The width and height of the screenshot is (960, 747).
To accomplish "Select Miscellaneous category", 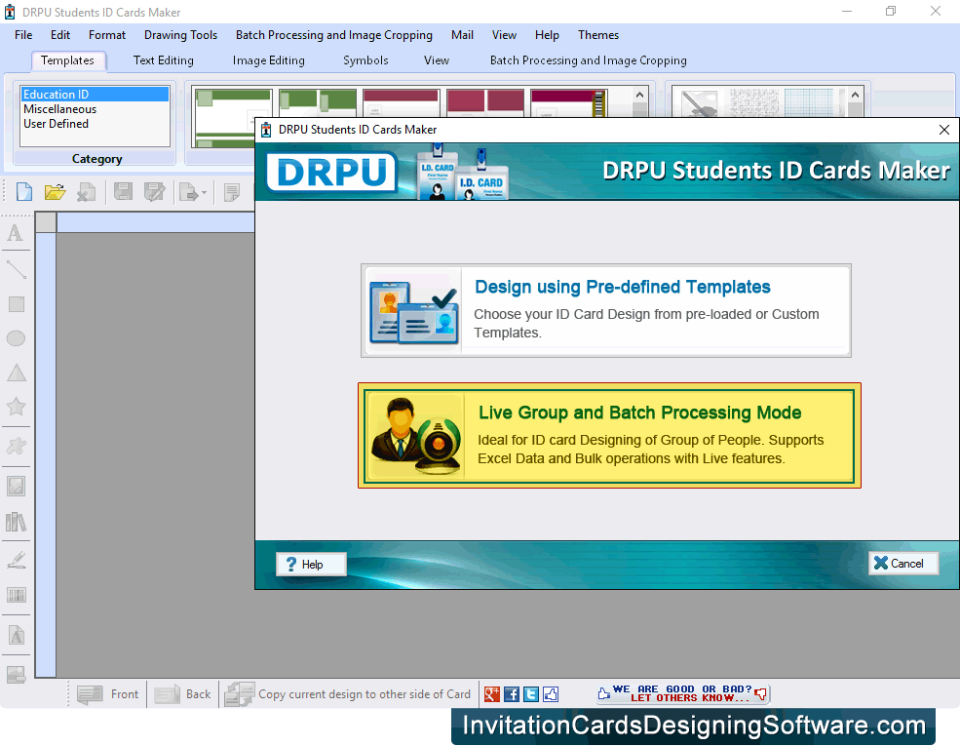I will [95, 109].
